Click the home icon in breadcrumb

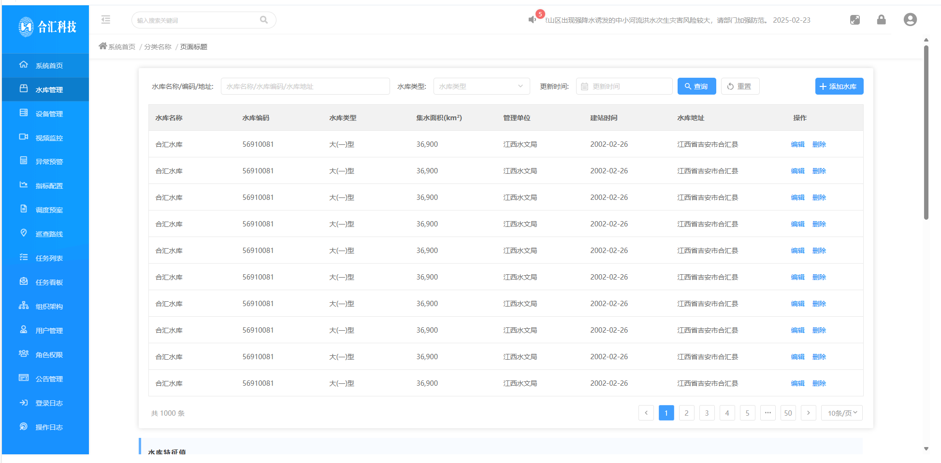(x=102, y=46)
